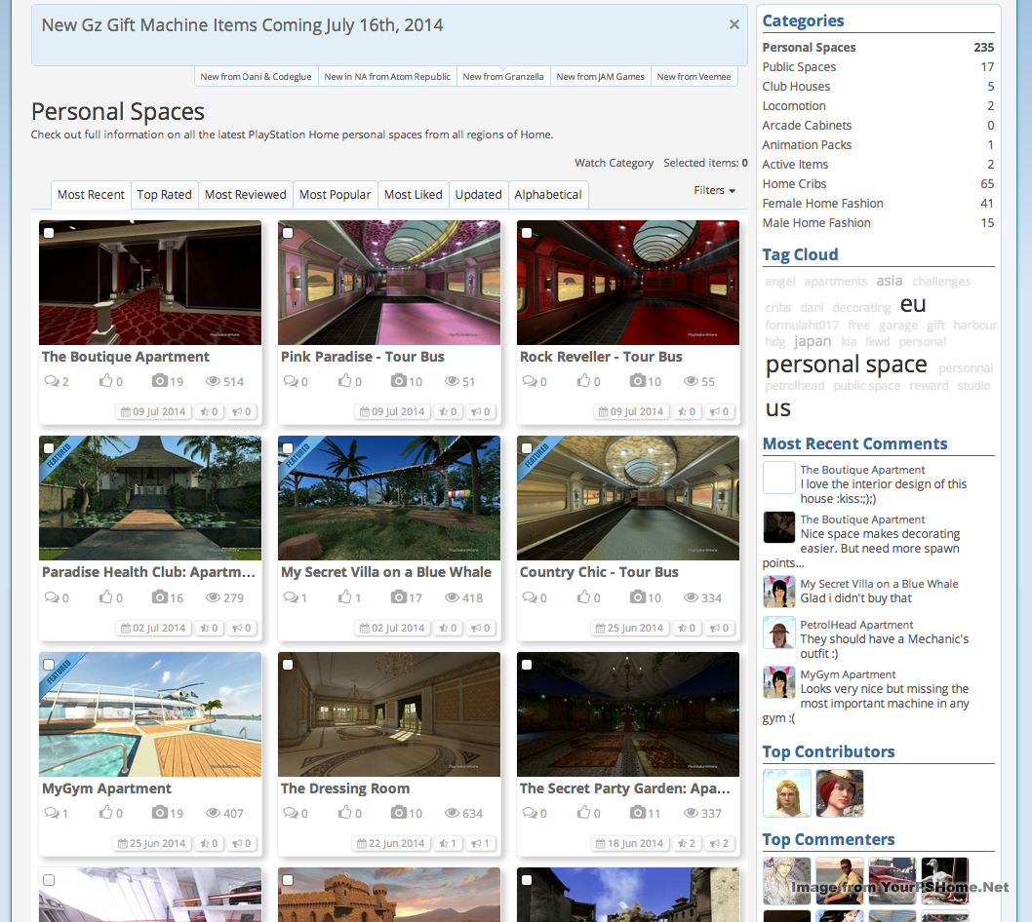The width and height of the screenshot is (1032, 922).
Task: Click eye icon on Rock Reveller Tour Bus
Action: tap(691, 381)
